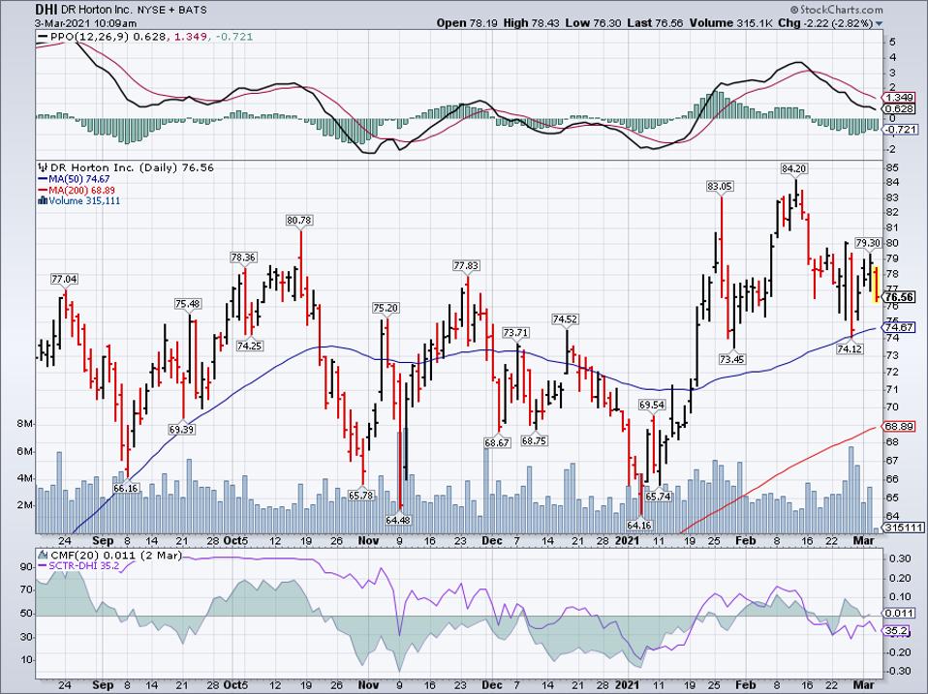This screenshot has height=694, width=928.
Task: Click the 80.78 October high label
Action: 299,221
